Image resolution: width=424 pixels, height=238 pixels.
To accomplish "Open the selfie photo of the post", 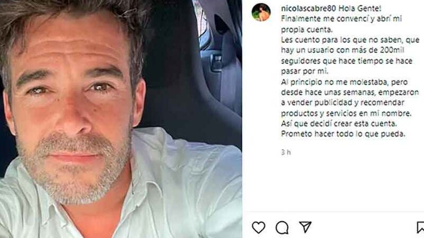I will 121,119.
